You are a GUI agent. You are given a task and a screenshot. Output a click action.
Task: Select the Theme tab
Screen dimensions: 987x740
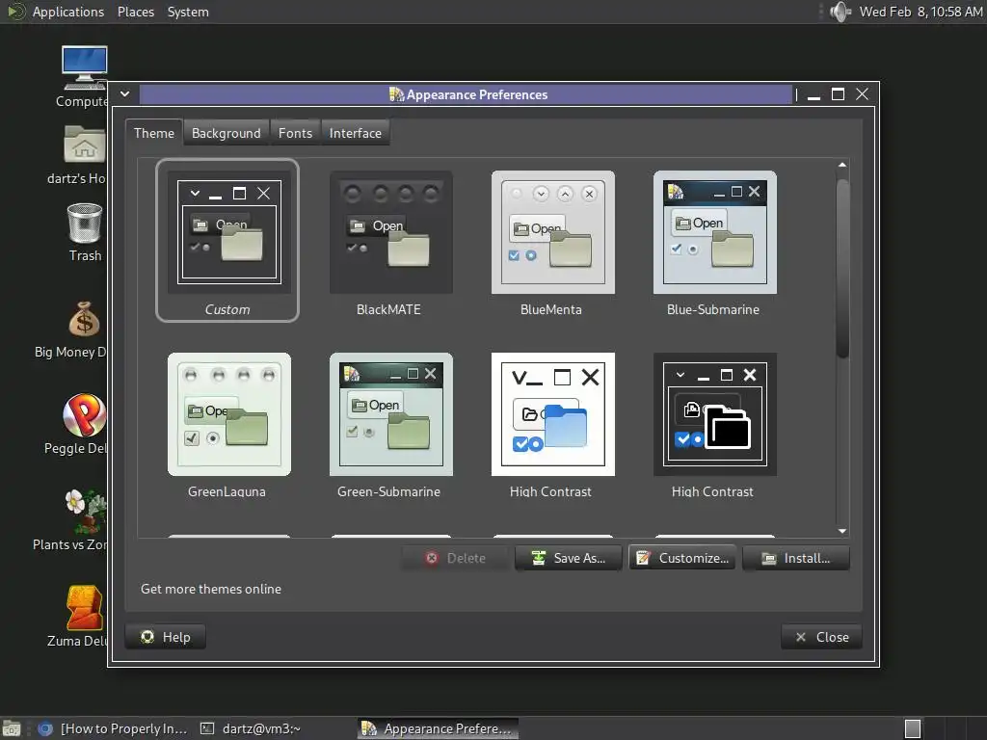click(x=153, y=133)
